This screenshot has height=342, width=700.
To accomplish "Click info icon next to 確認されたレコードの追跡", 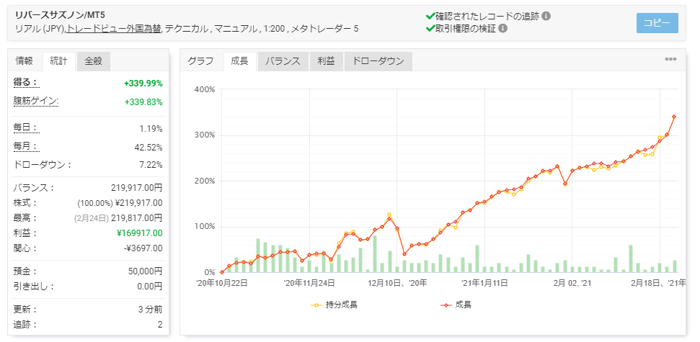I will coord(546,16).
